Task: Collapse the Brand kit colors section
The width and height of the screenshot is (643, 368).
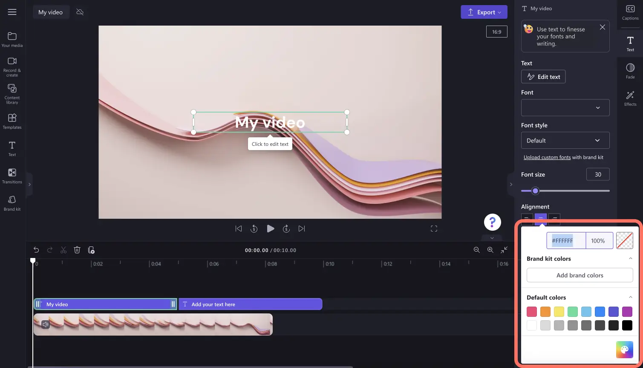Action: coord(631,258)
